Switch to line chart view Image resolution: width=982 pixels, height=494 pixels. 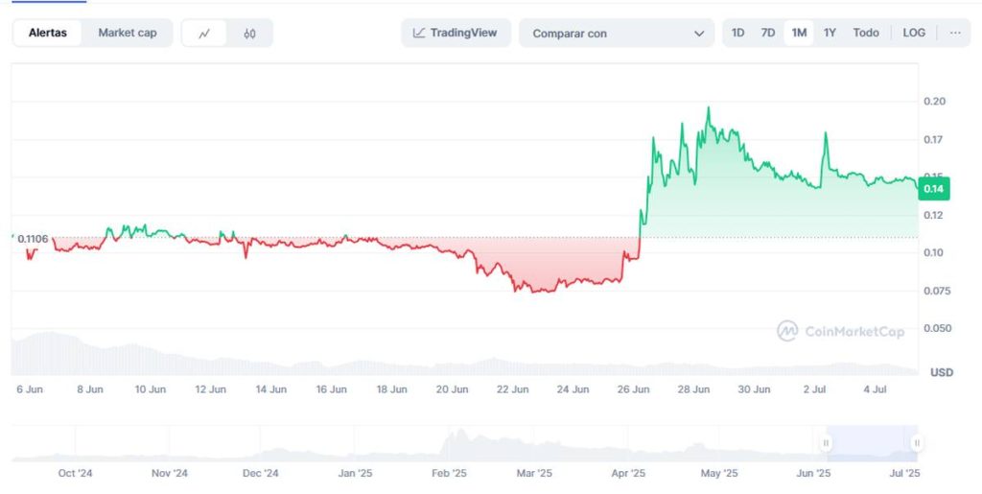pos(204,34)
